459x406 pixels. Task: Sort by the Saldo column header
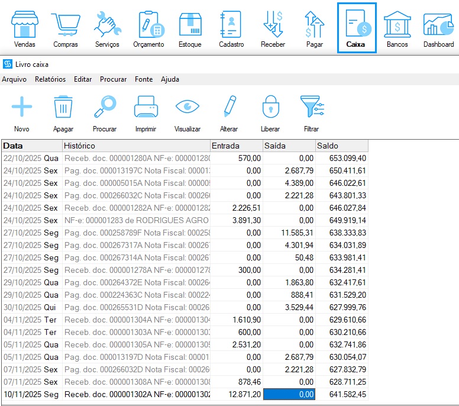click(x=341, y=146)
